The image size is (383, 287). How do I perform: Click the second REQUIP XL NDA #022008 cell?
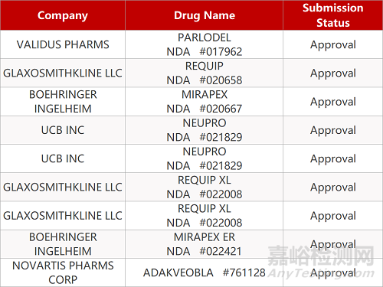pos(204,216)
